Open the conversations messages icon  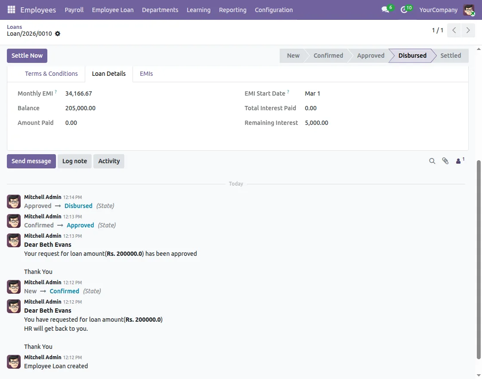pyautogui.click(x=385, y=9)
